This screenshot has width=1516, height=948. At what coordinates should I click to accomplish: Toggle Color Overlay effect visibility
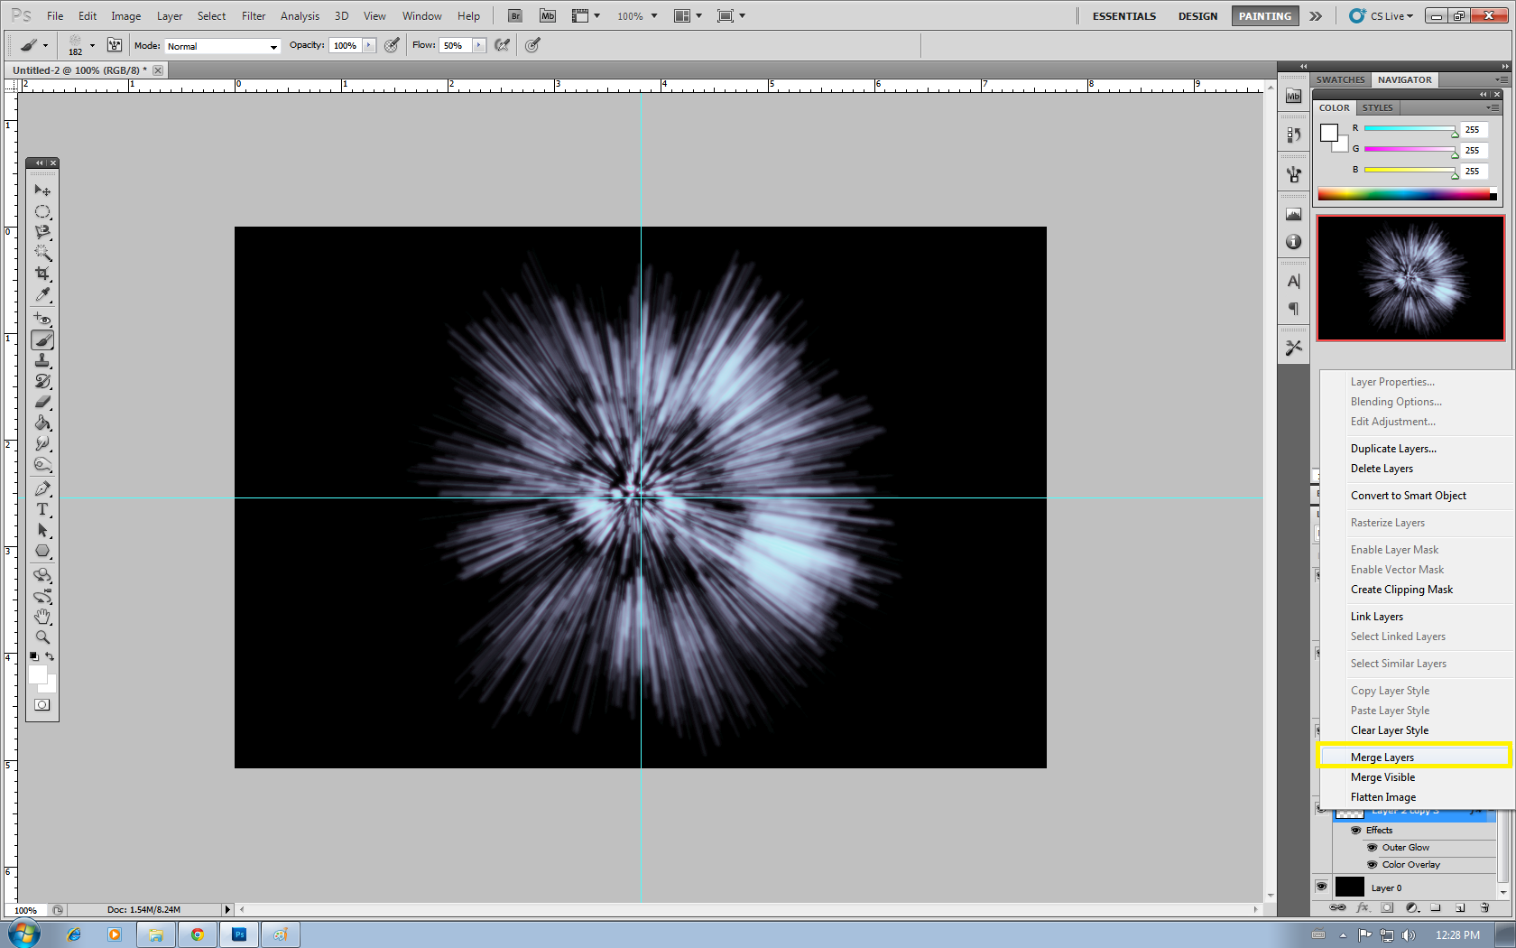pos(1372,865)
